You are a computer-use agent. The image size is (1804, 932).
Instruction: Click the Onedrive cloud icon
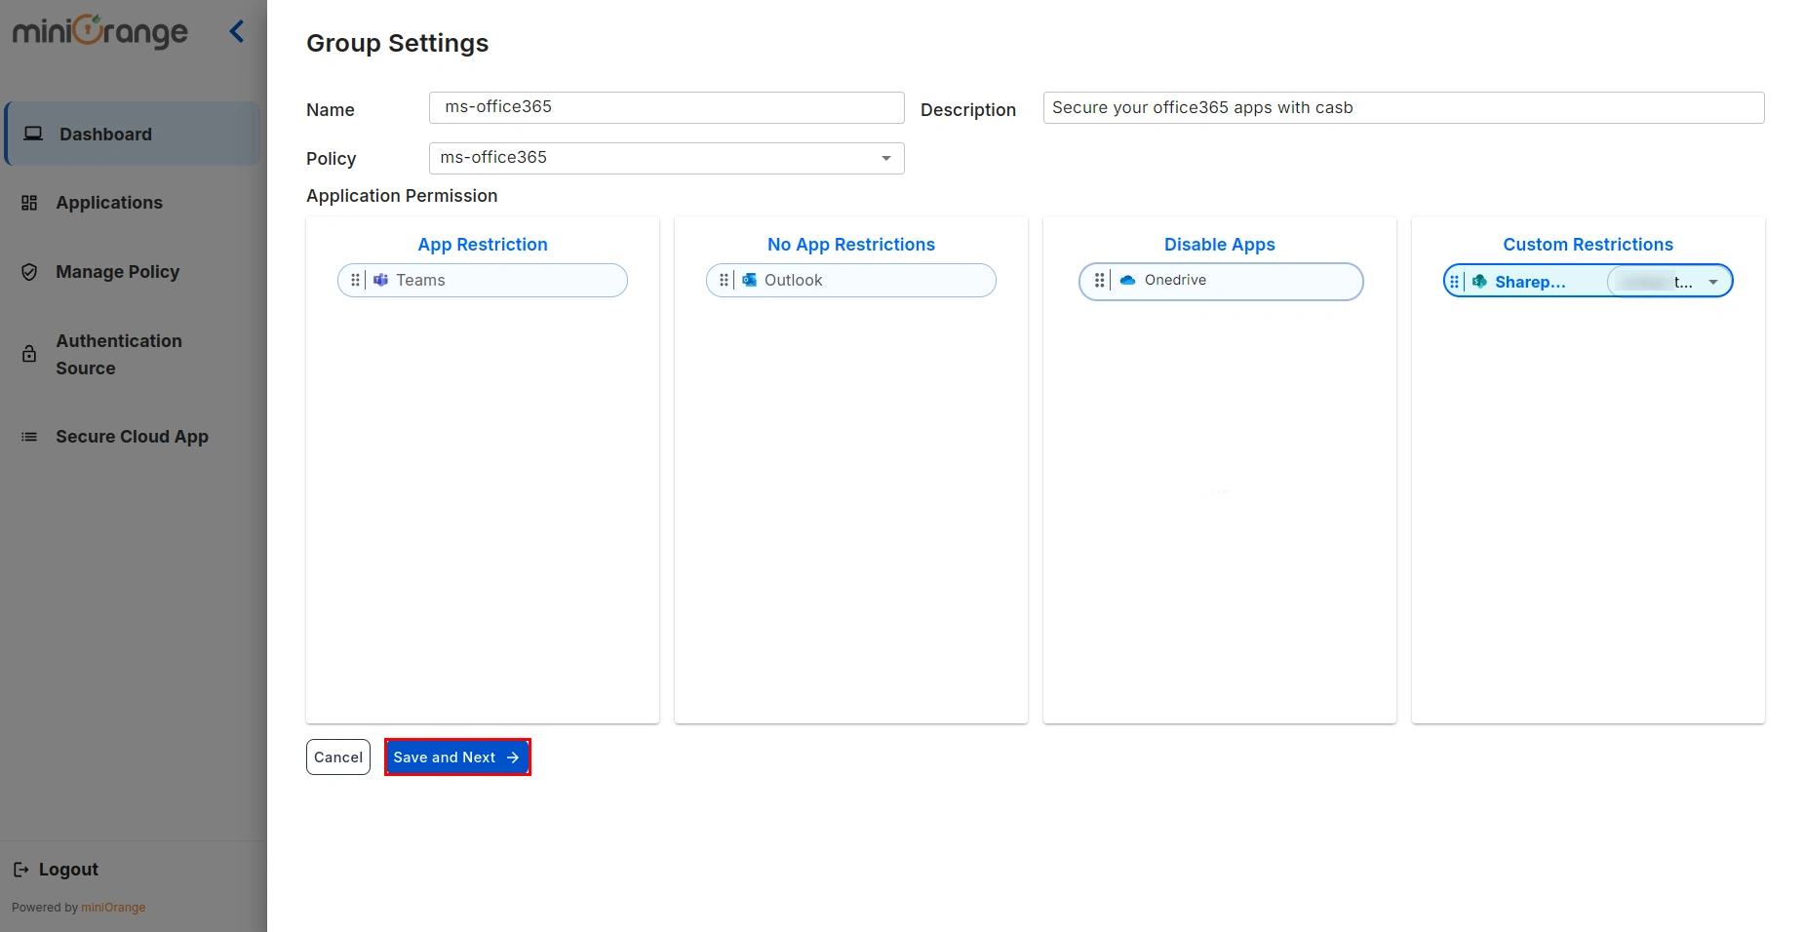pyautogui.click(x=1127, y=280)
